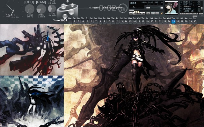Click the lightning bolt icon in the player
Viewport: 204px width, 127px height.
tap(162, 13)
